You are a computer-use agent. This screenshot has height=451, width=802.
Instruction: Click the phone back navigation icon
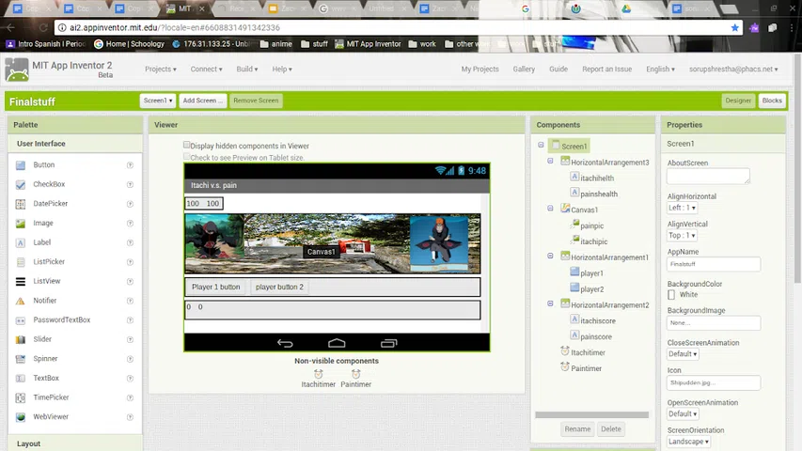[x=285, y=343]
